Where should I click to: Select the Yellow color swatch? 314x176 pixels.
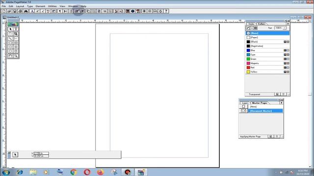248,72
